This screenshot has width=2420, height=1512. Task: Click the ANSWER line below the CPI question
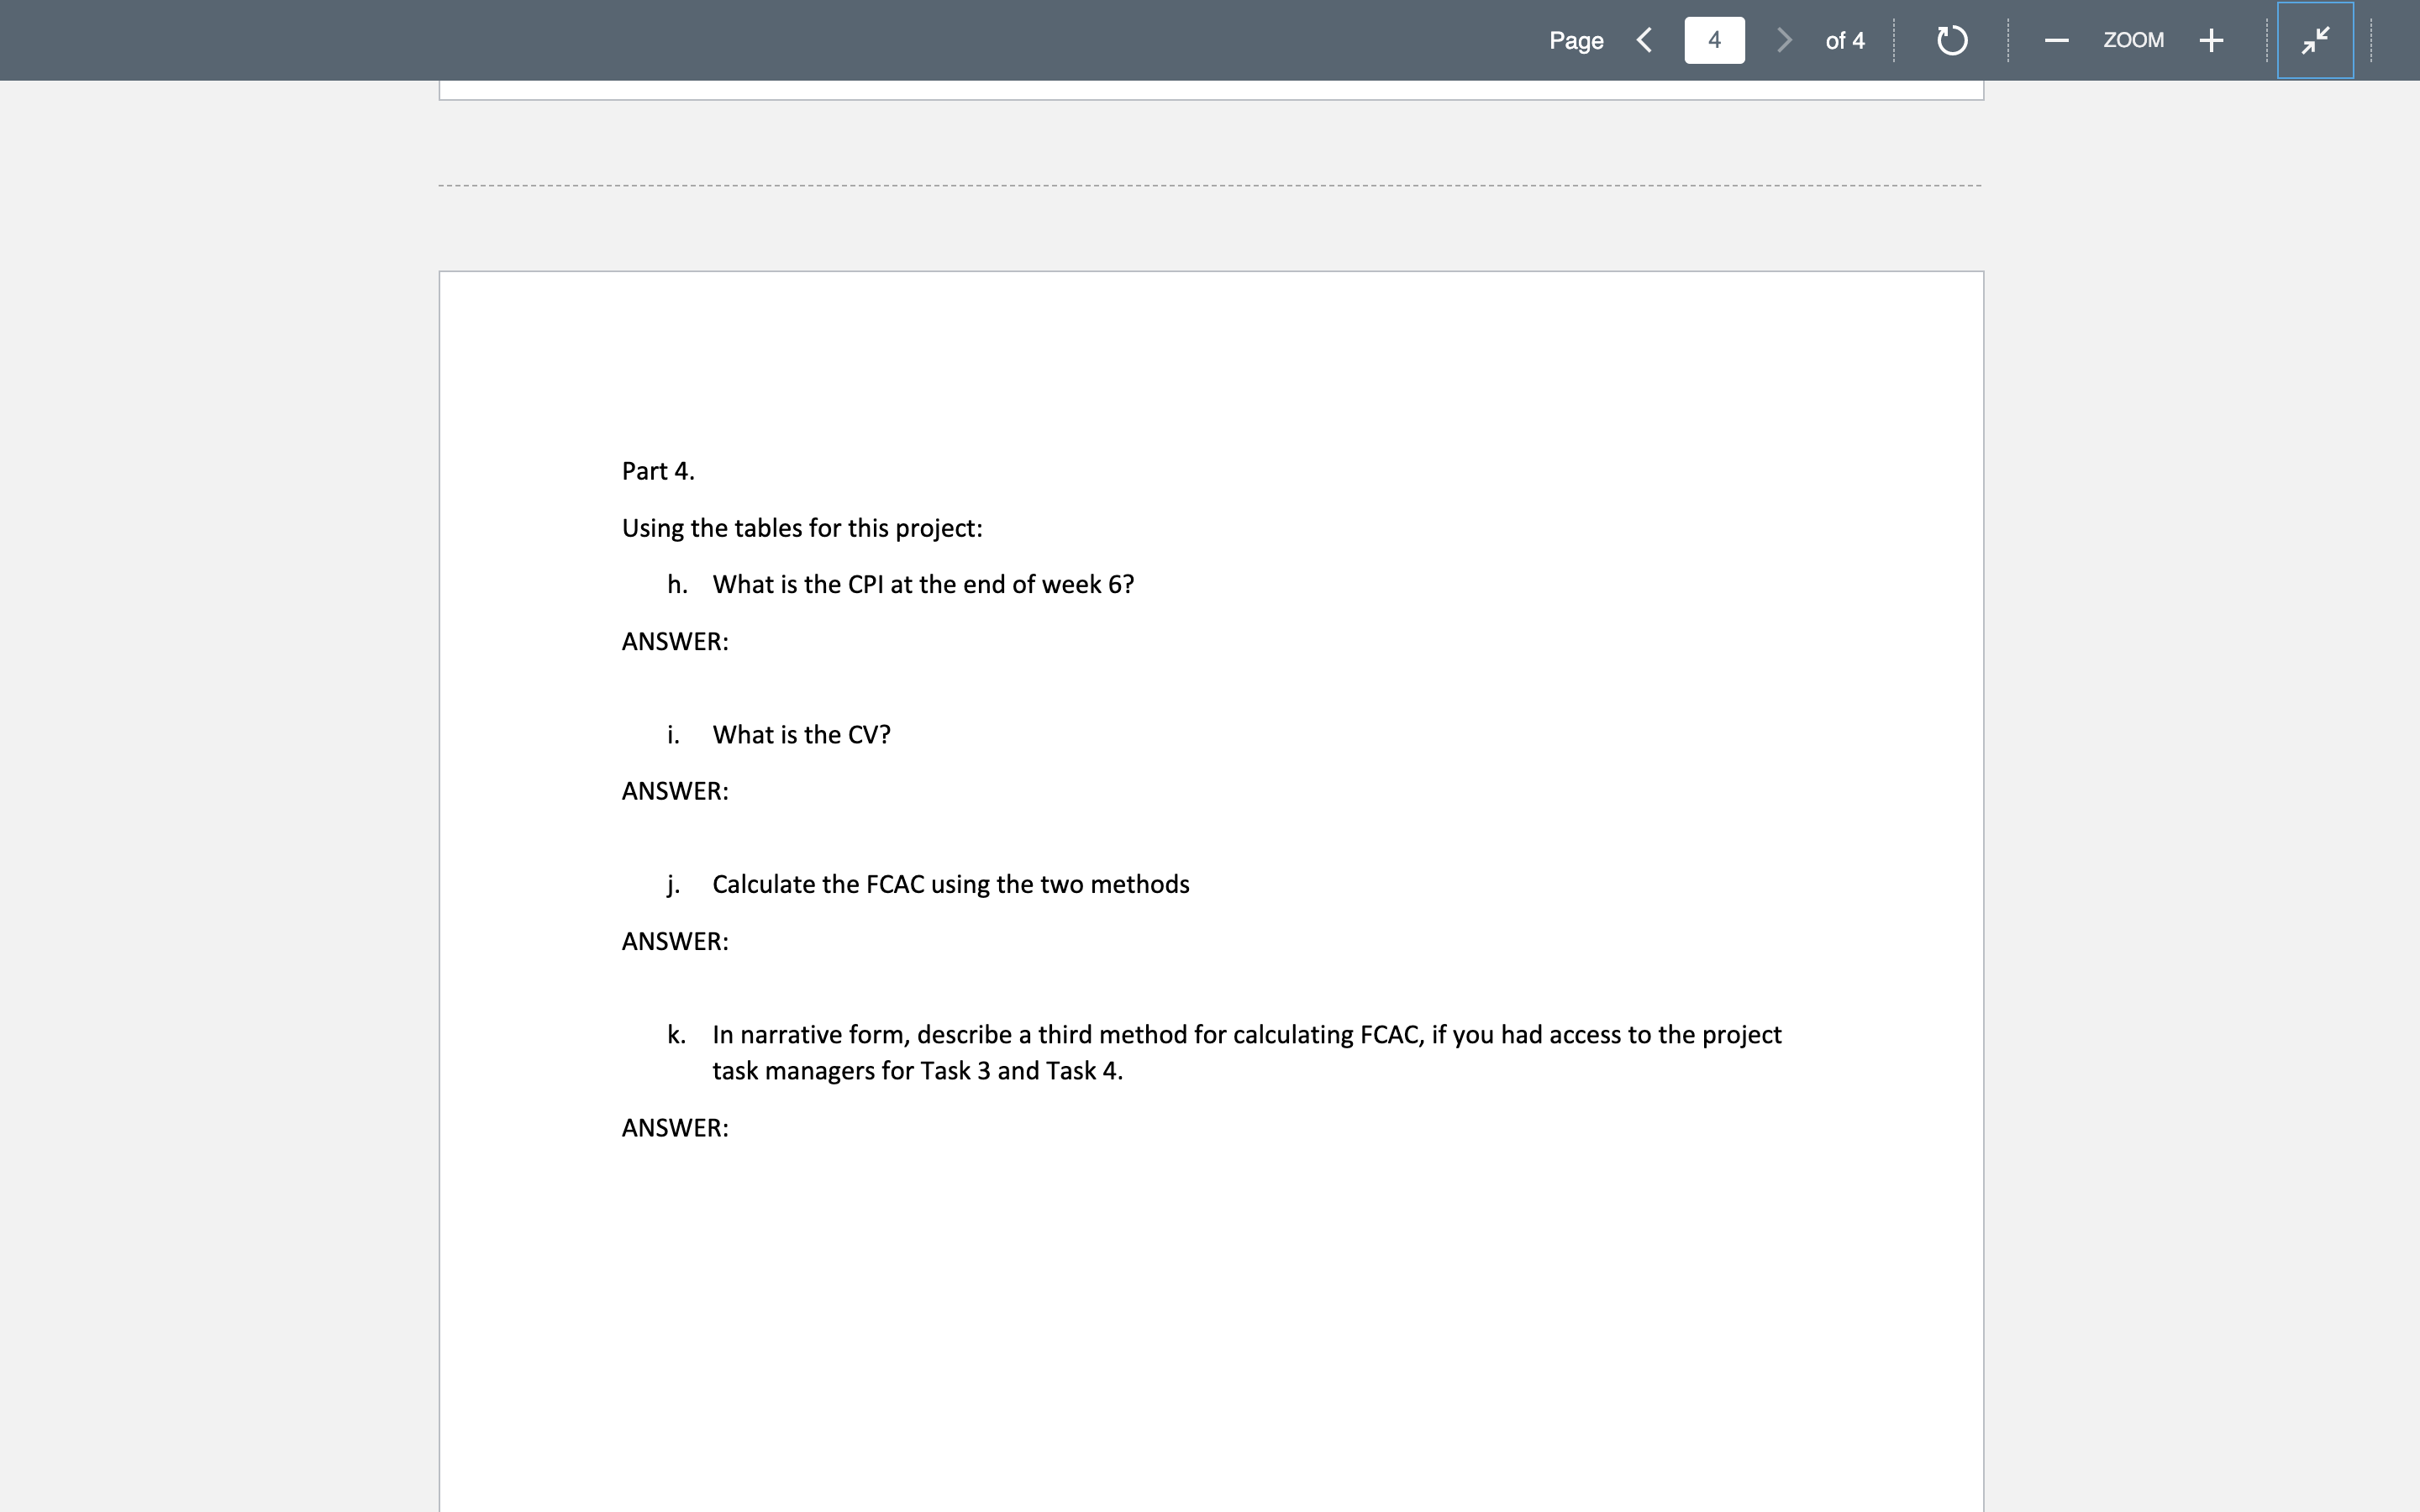pos(675,641)
